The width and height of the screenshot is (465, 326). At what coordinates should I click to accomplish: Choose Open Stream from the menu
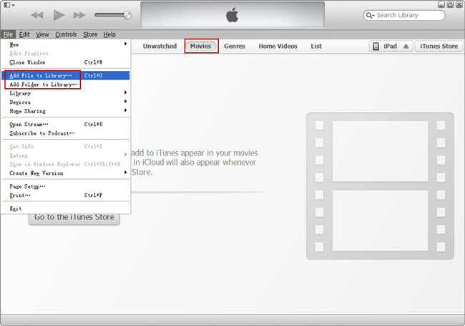[x=66, y=125]
